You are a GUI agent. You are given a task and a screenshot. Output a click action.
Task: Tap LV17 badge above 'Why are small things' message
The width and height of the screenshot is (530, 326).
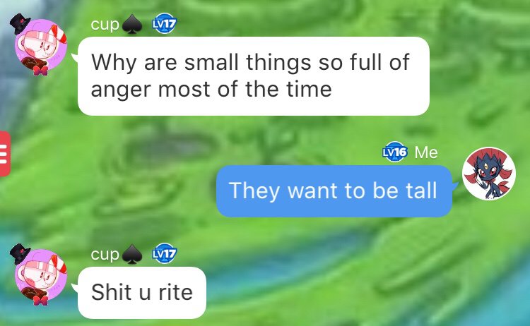click(164, 23)
